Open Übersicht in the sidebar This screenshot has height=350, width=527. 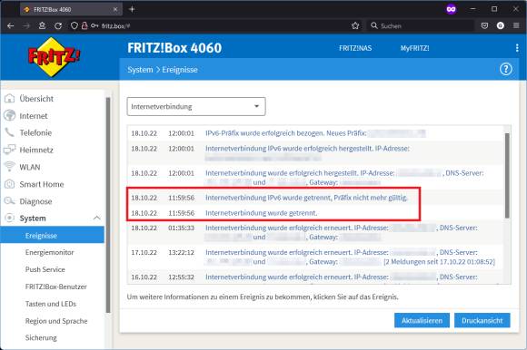coord(36,99)
